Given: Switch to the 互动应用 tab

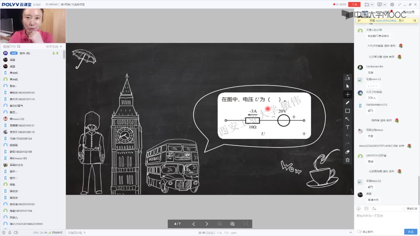Looking at the screenshot, I should pyautogui.click(x=409, y=12).
